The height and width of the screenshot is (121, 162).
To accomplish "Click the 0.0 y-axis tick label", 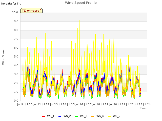I will coord(16,101).
